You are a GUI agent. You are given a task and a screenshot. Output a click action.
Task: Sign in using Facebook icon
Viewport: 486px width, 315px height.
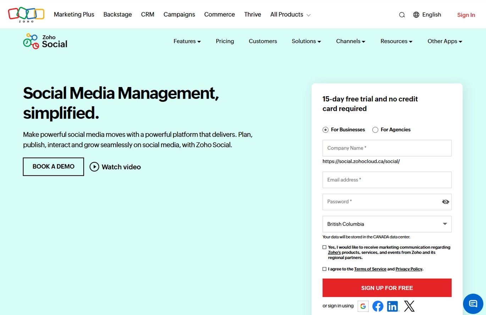click(378, 306)
